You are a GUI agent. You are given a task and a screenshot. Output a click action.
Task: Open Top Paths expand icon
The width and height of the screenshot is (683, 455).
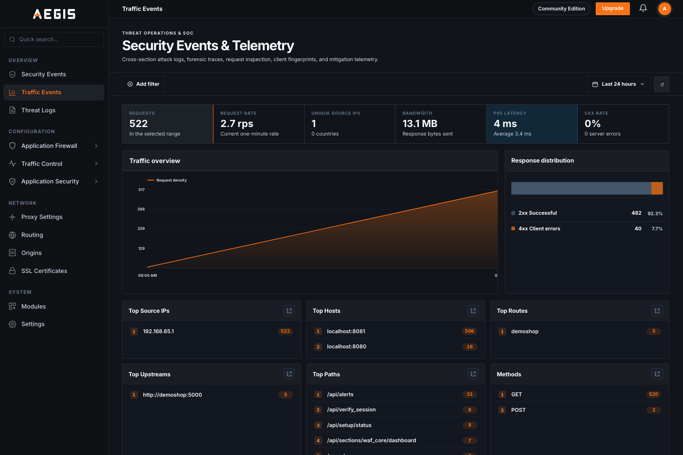[473, 374]
